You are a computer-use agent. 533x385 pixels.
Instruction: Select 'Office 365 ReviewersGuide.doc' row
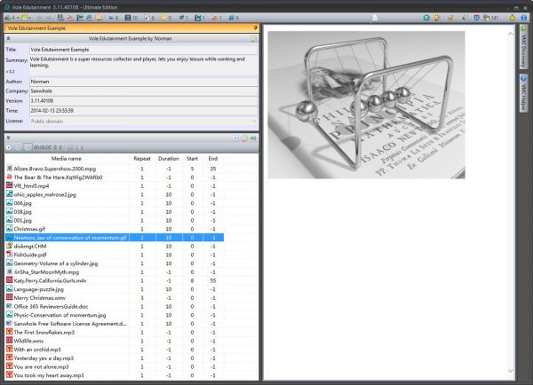(x=115, y=307)
